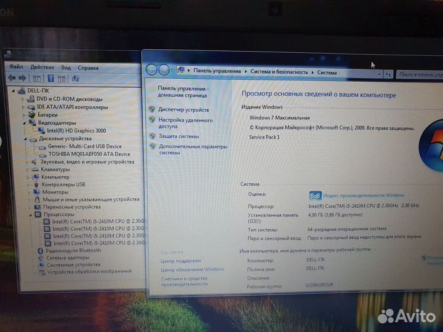The width and height of the screenshot is (443, 332).
Task: Click the Forward button in System window
Action: point(164,70)
